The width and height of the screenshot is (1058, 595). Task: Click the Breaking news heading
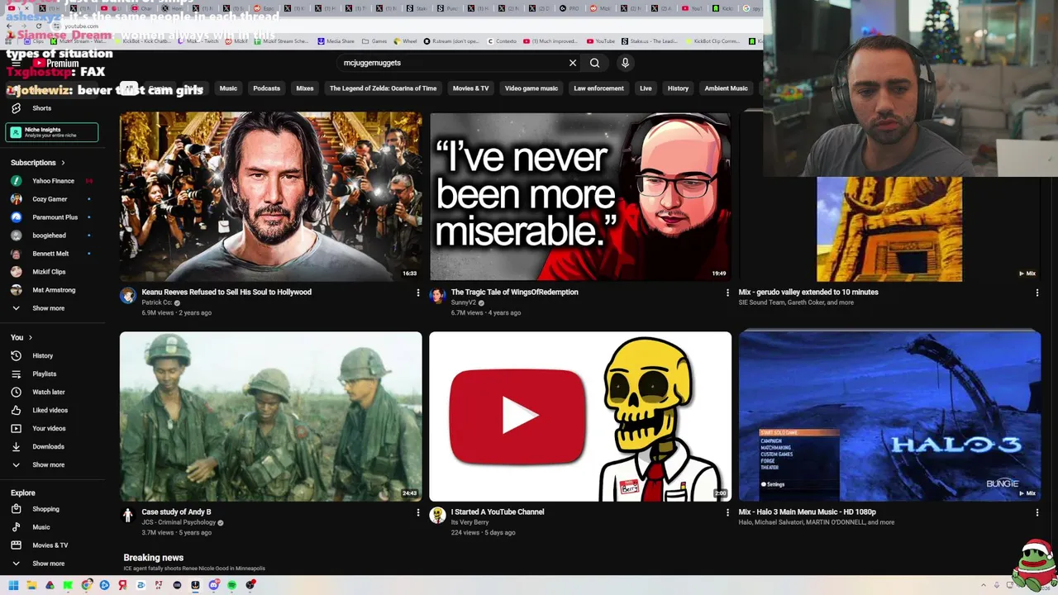coord(154,558)
